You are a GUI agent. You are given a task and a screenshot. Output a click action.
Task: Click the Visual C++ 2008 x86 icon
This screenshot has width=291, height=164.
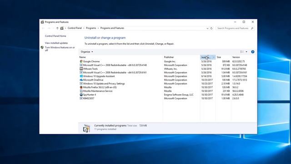[x=81, y=65]
